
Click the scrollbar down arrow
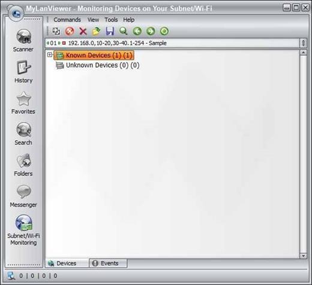(x=304, y=256)
